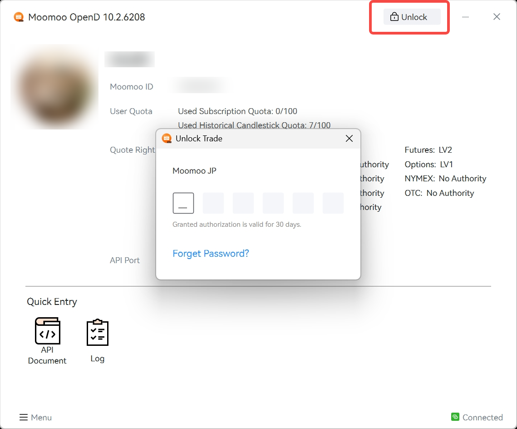Click 'Used Subscription Quota: 0/100' text
The height and width of the screenshot is (429, 517).
(237, 111)
